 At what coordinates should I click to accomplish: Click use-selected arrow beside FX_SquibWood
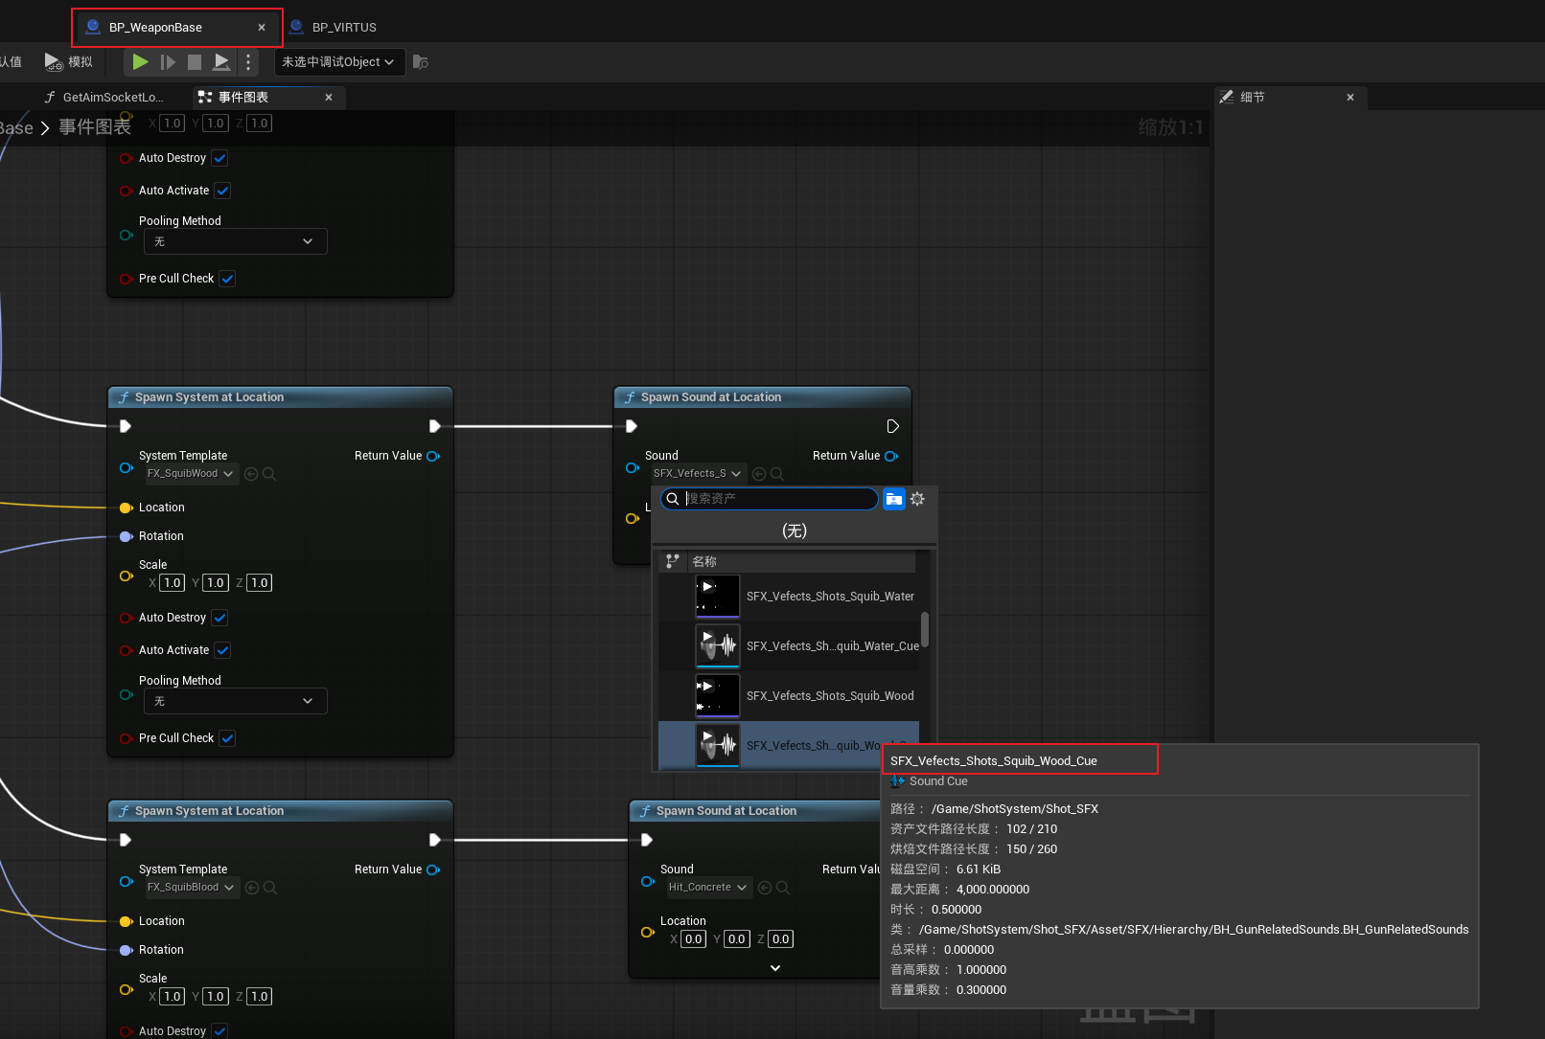click(x=251, y=474)
